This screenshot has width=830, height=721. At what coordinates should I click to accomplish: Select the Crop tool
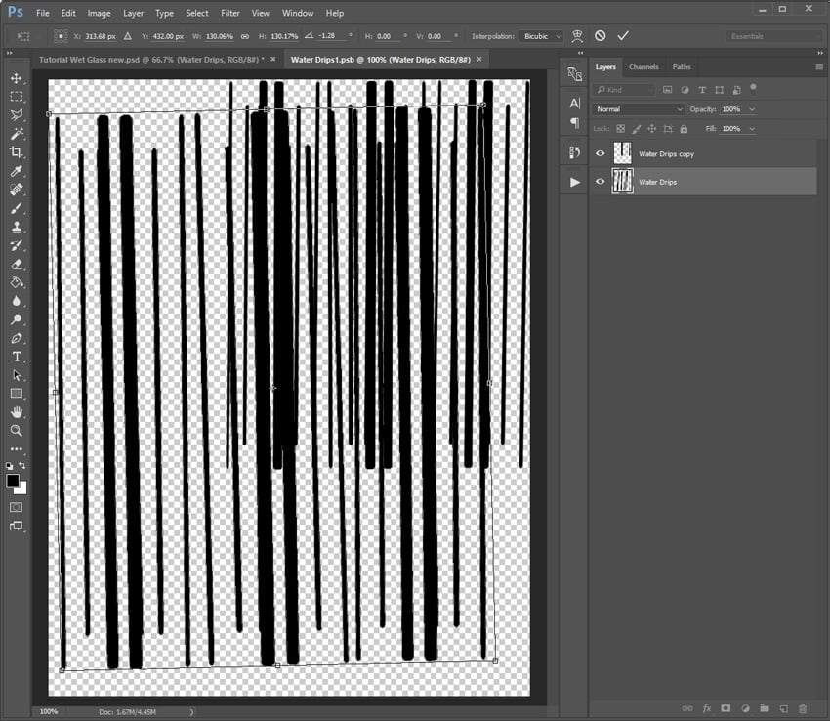(x=17, y=152)
